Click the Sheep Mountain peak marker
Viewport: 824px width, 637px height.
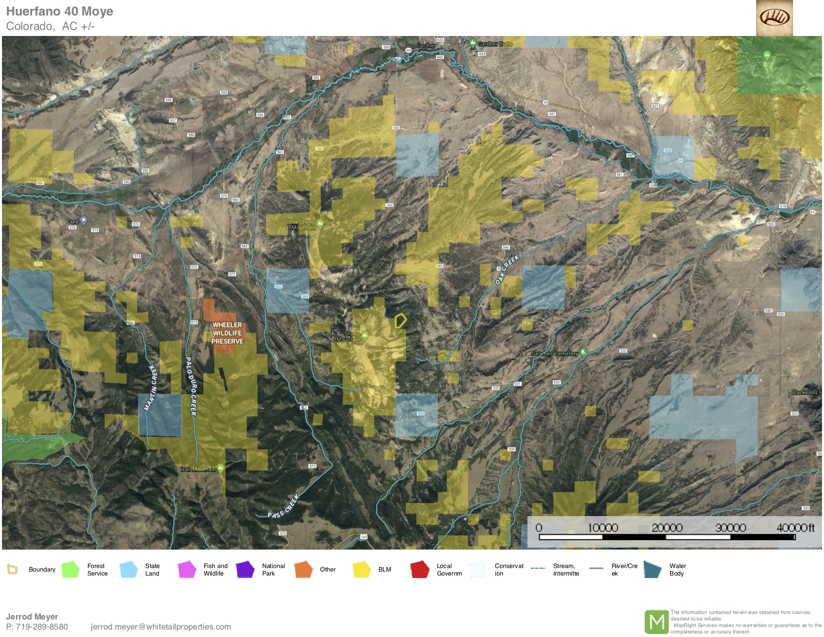pos(365,335)
